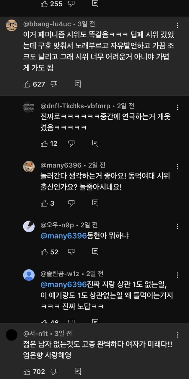Viewport: 189px width, 379px height.
Task: Open options menu for @bbang-lu4uc comment
Action: click(x=177, y=25)
